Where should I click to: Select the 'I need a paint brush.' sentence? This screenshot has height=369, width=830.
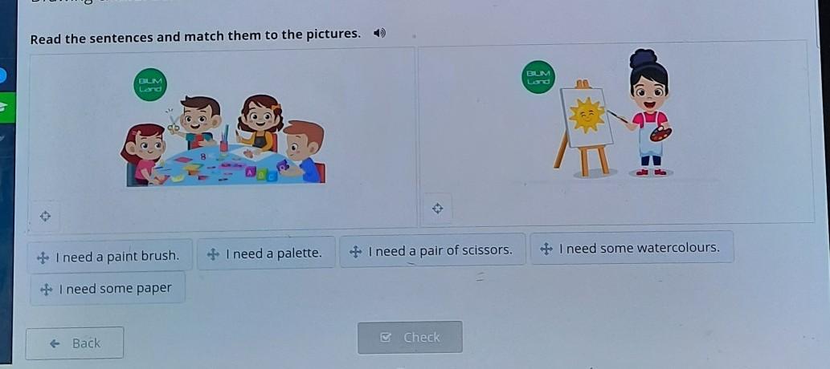[110, 257]
